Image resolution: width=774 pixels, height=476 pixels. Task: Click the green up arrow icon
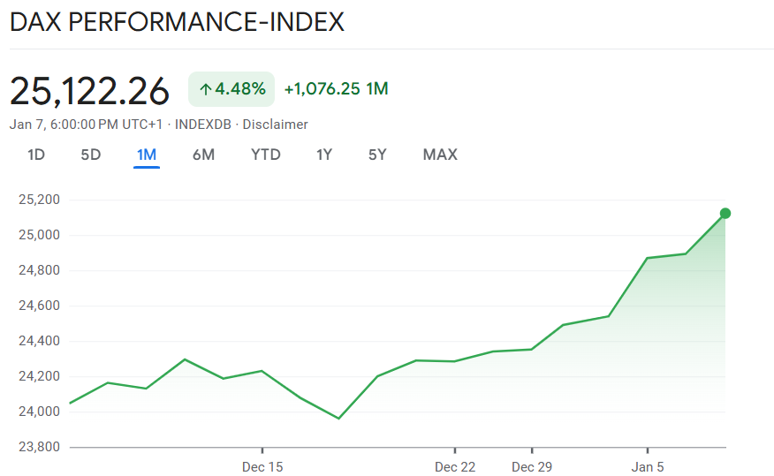pyautogui.click(x=206, y=89)
